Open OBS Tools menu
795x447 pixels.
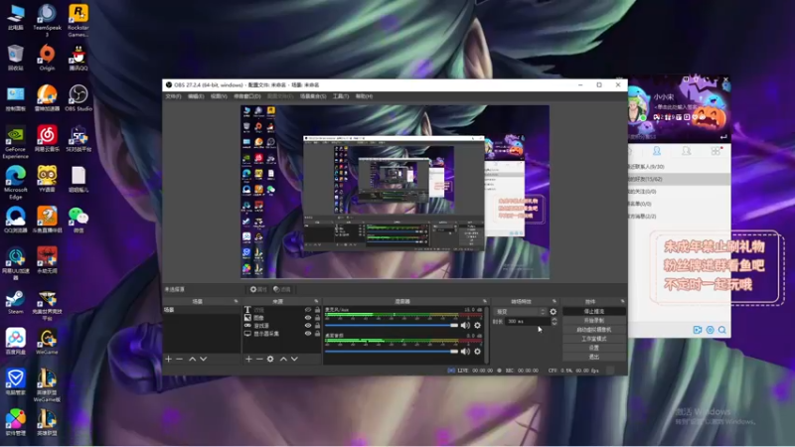click(341, 96)
